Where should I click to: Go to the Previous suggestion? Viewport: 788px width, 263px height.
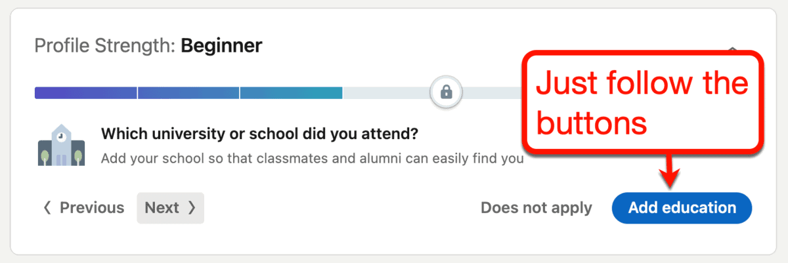click(83, 208)
